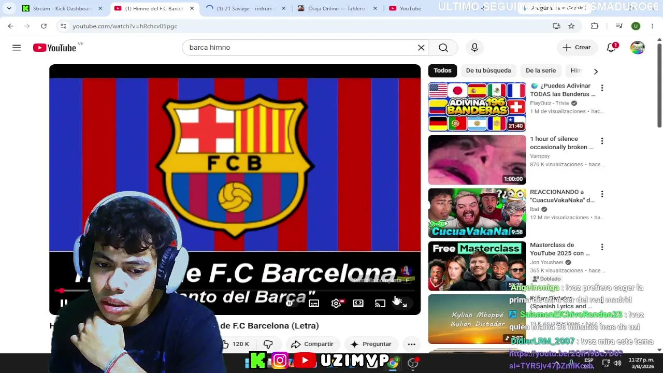
Task: Click the YouTube search magnifier button
Action: coord(443,48)
